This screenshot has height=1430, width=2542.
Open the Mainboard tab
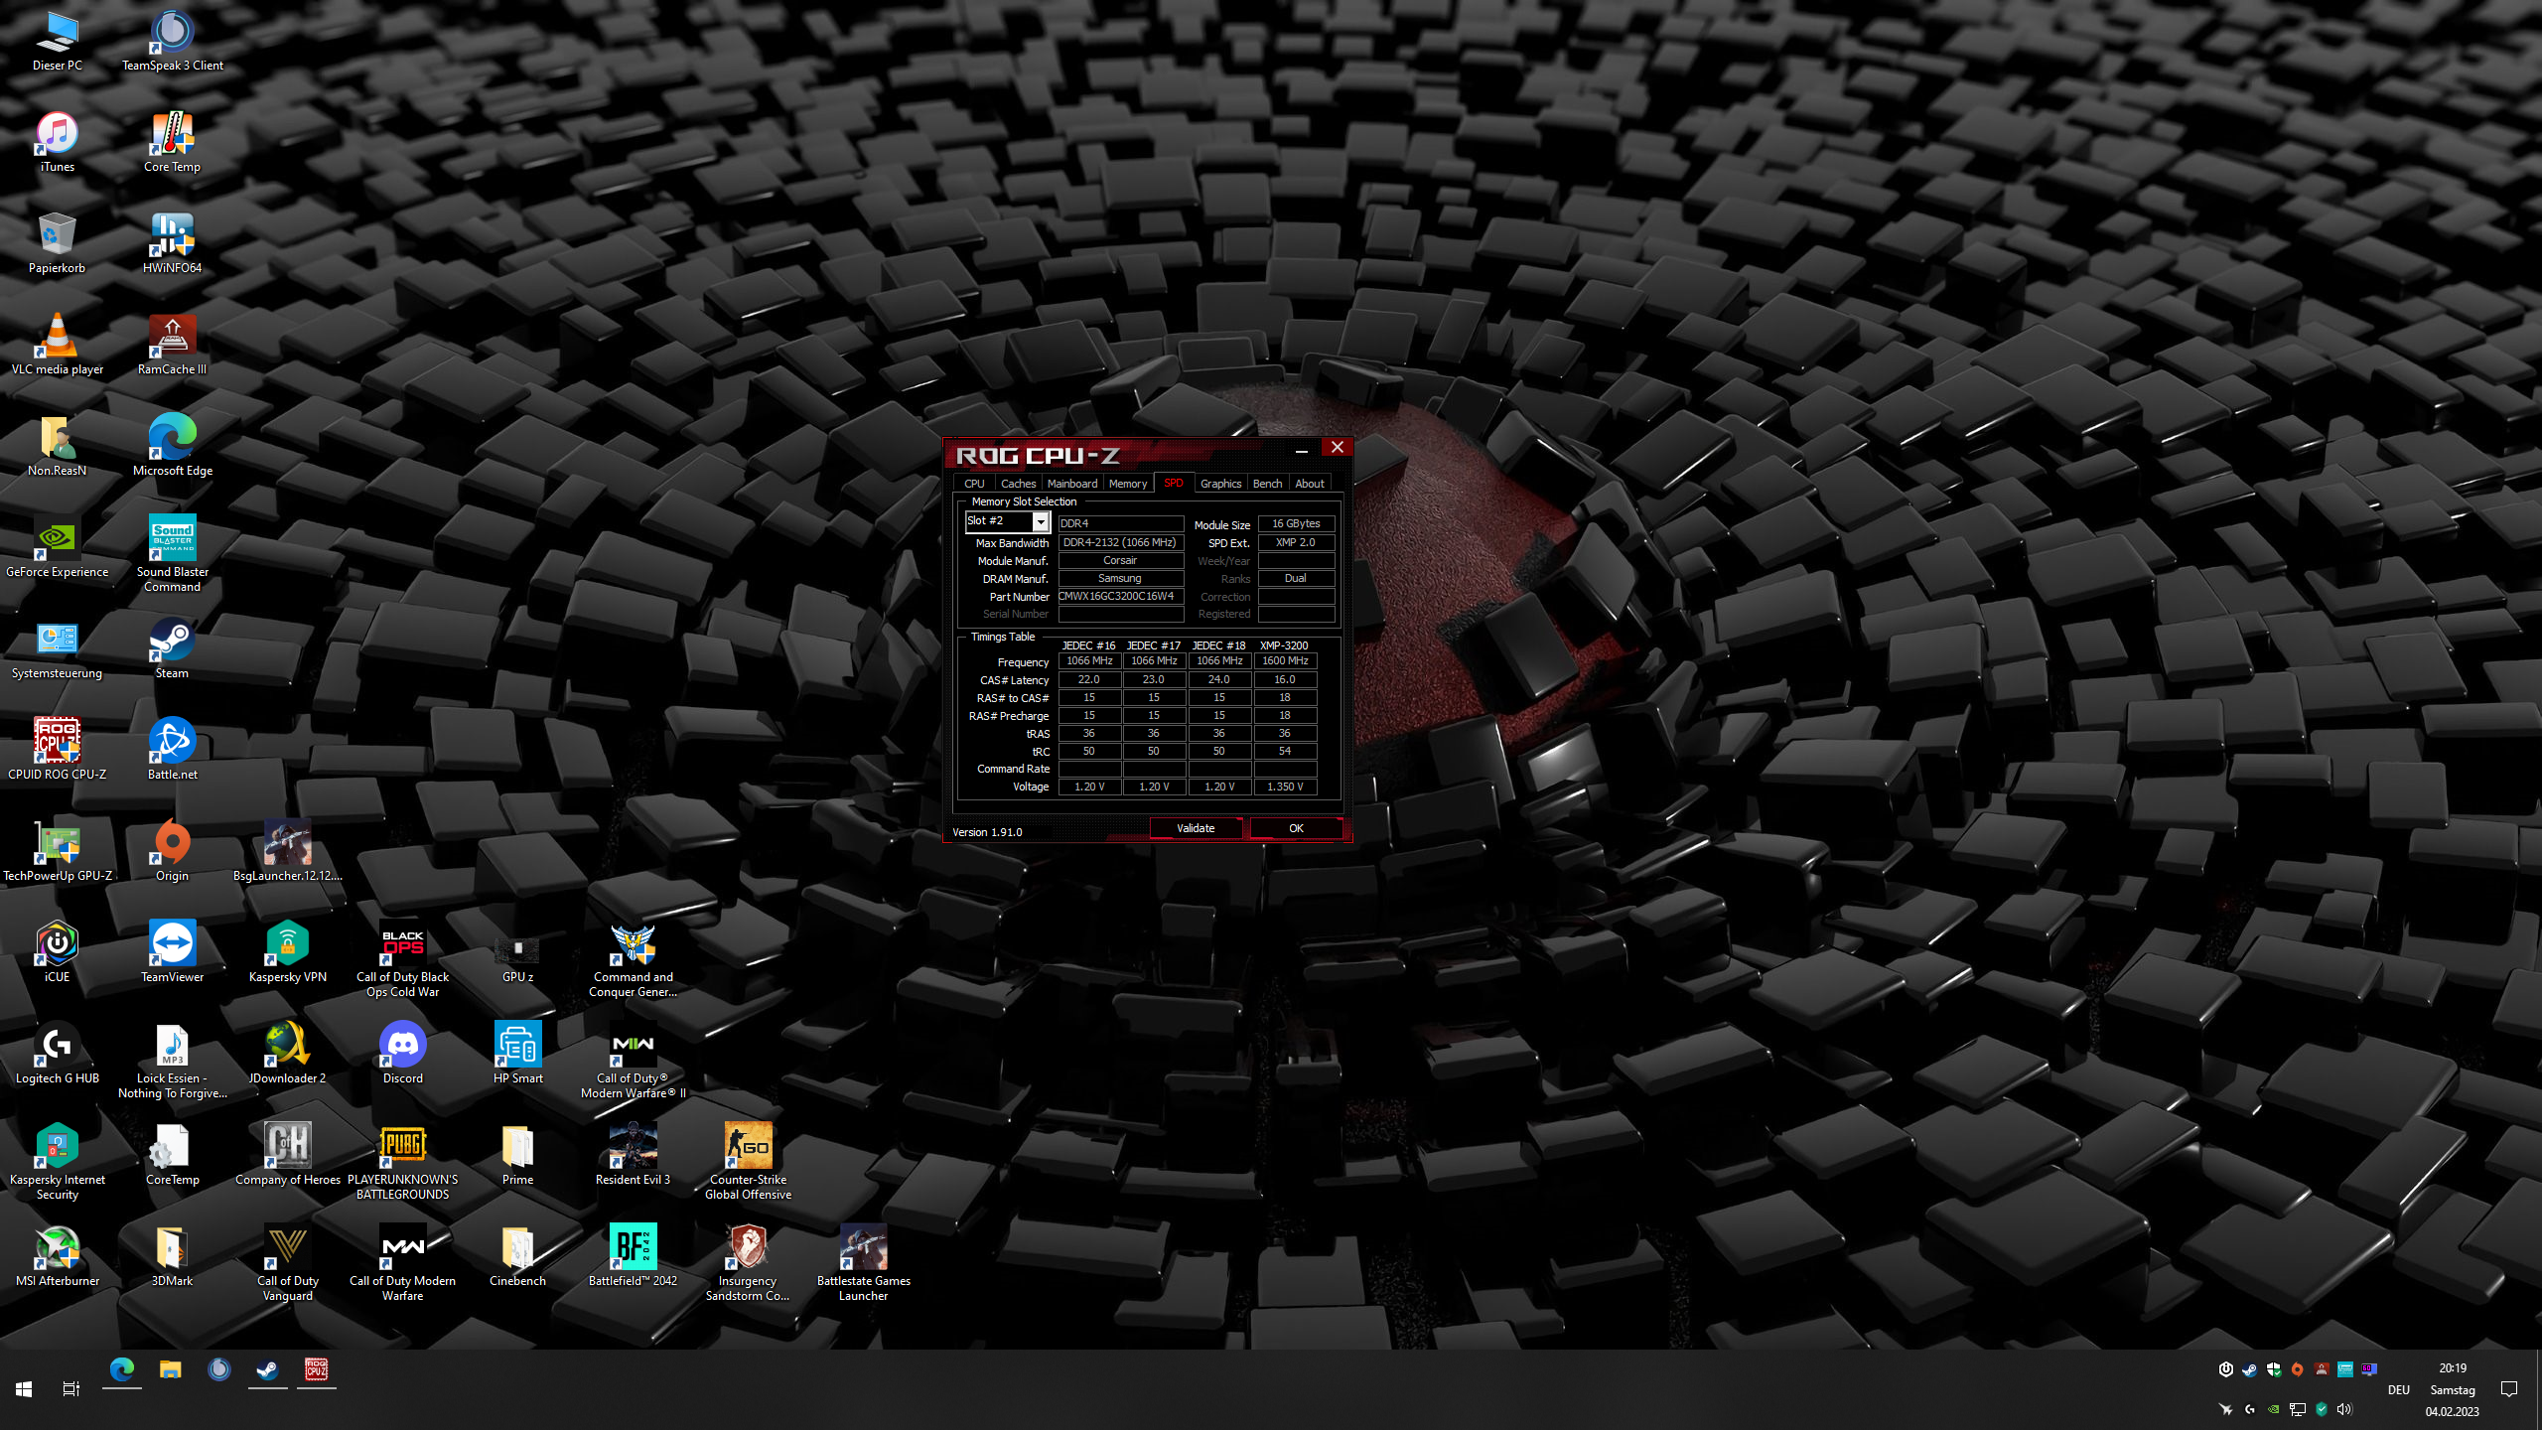click(x=1071, y=484)
